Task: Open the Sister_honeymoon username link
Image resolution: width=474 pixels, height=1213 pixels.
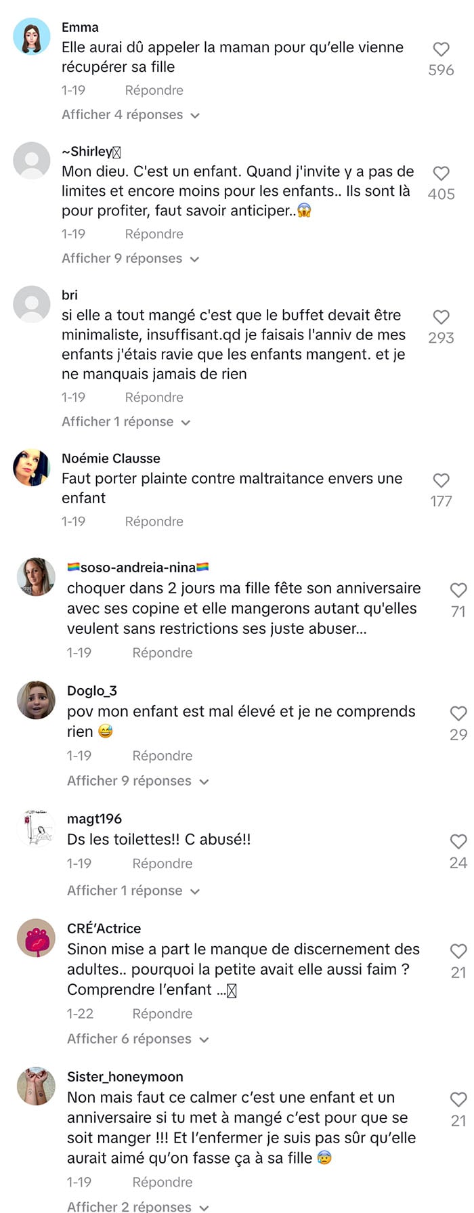Action: [125, 1077]
